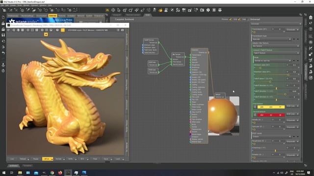The width and height of the screenshot is (314, 176).
Task: Toggle the Grid checkbox in node editor header
Action: pyautogui.click(x=239, y=20)
